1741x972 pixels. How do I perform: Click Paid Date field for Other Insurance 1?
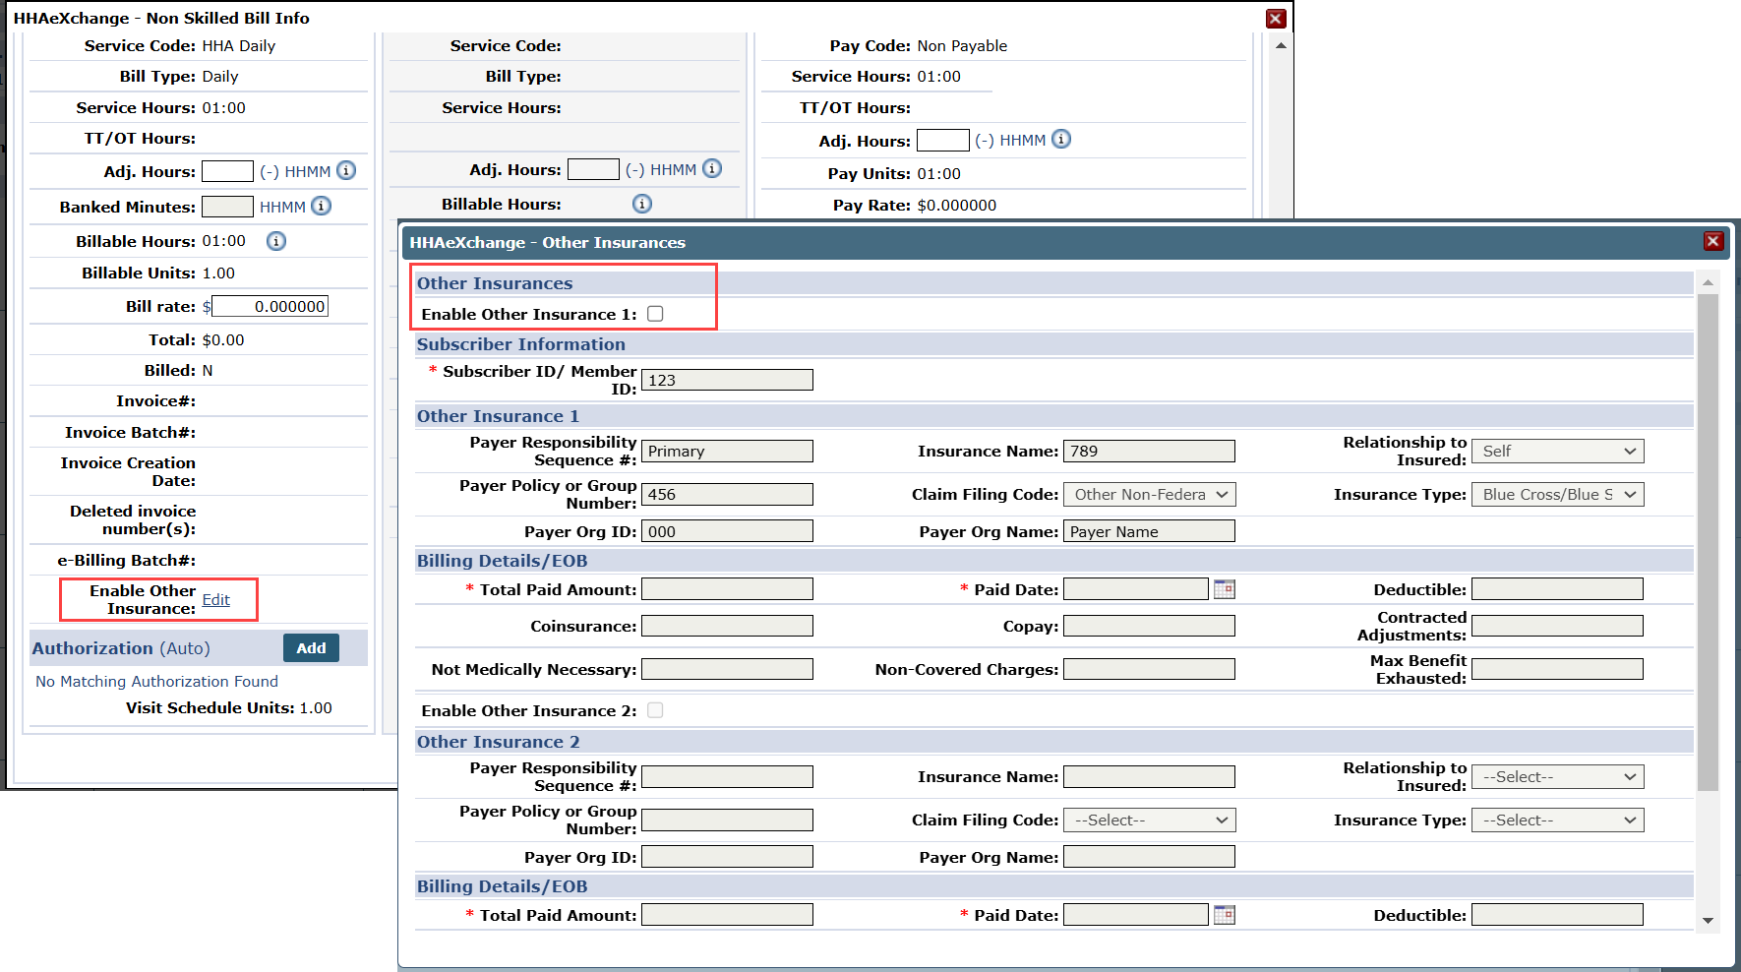(1136, 589)
